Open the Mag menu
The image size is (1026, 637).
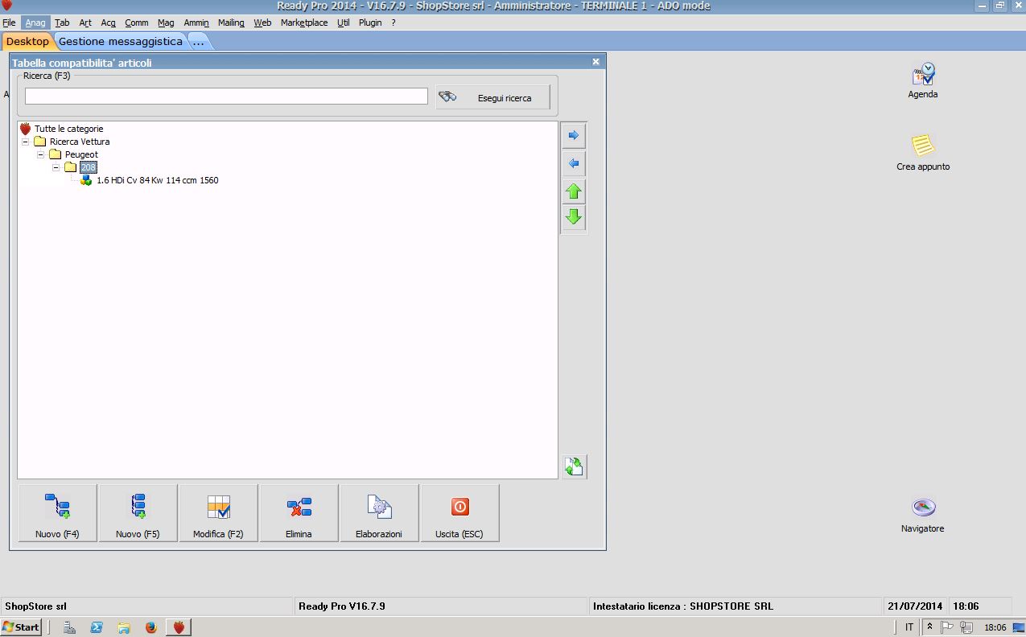166,23
